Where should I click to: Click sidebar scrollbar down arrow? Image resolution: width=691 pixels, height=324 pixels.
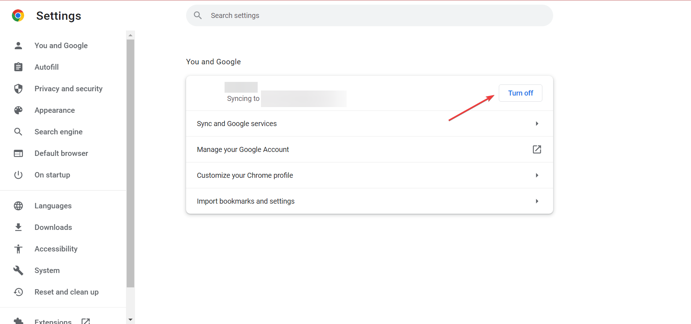pyautogui.click(x=131, y=319)
